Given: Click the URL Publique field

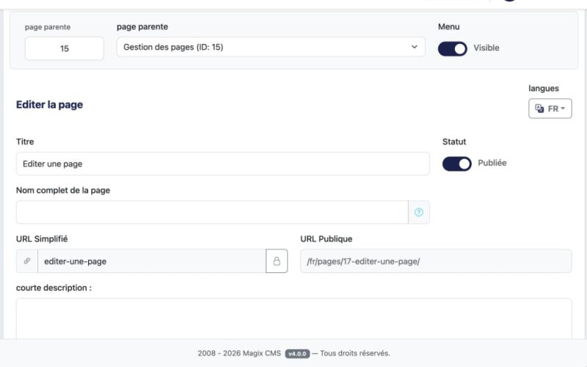Looking at the screenshot, I should pos(436,261).
